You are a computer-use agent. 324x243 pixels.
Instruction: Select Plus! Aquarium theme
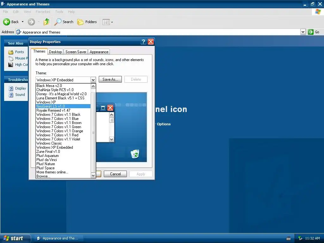click(63, 156)
